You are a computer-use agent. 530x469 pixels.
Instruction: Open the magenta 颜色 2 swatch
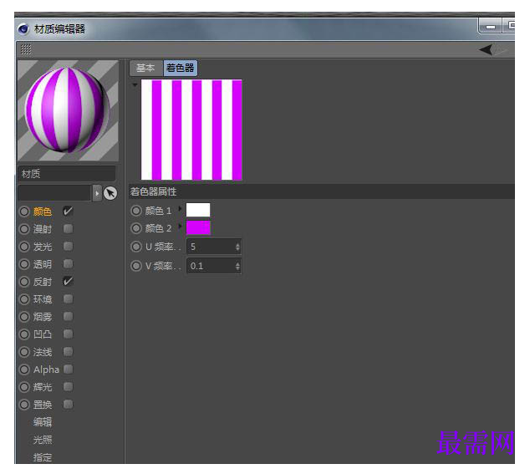[198, 228]
